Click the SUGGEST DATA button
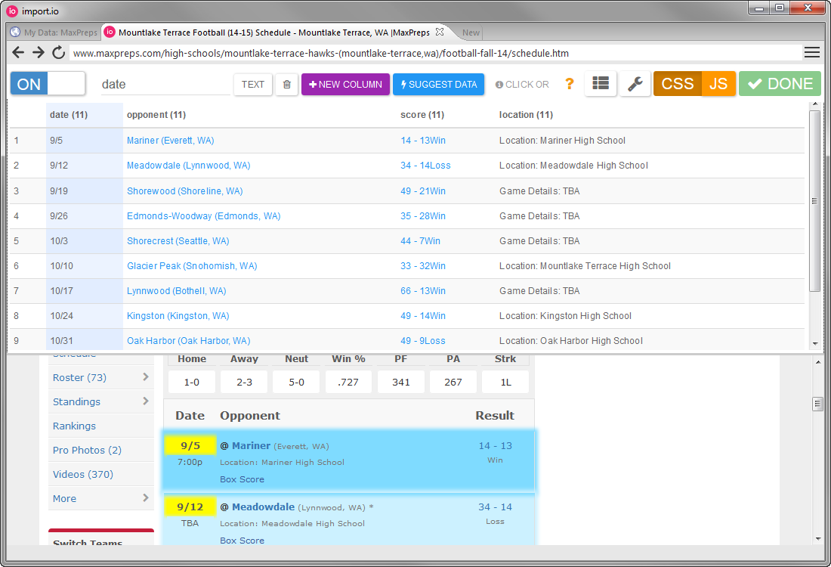831x567 pixels. (x=438, y=85)
